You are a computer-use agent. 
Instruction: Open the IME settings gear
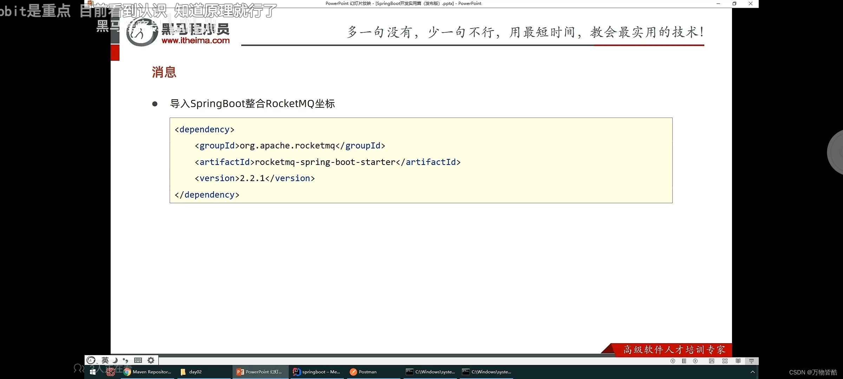point(151,360)
